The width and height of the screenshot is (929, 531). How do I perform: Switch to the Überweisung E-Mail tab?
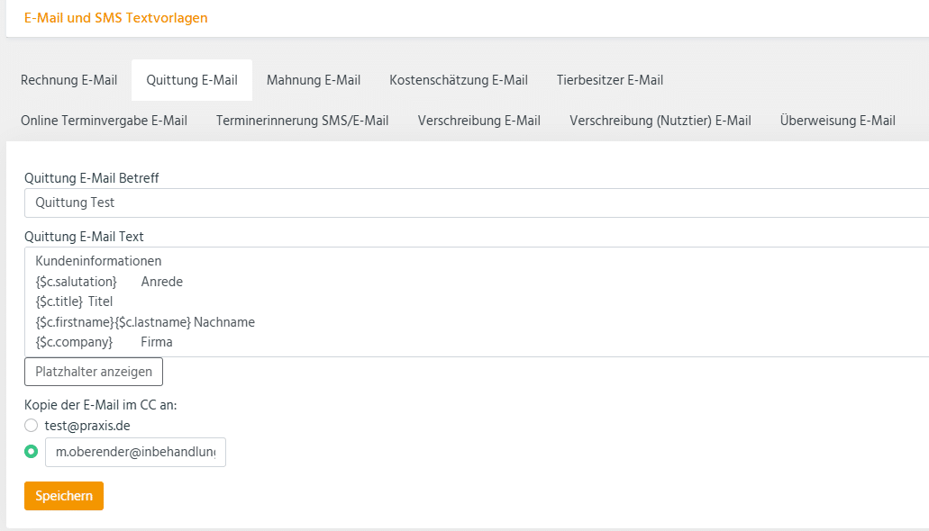pos(838,121)
